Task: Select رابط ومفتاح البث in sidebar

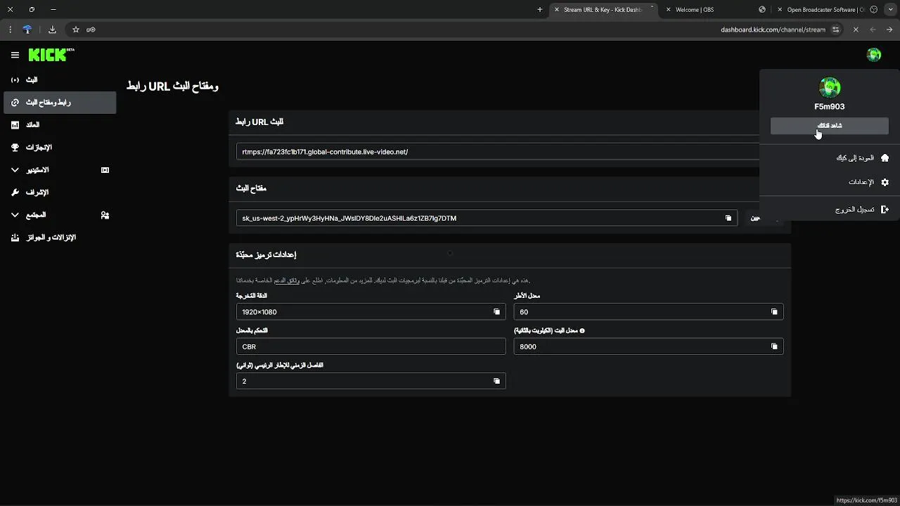Action: 60,103
